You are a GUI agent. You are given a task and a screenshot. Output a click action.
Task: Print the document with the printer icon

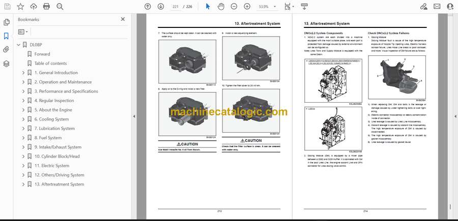(x=46, y=7)
